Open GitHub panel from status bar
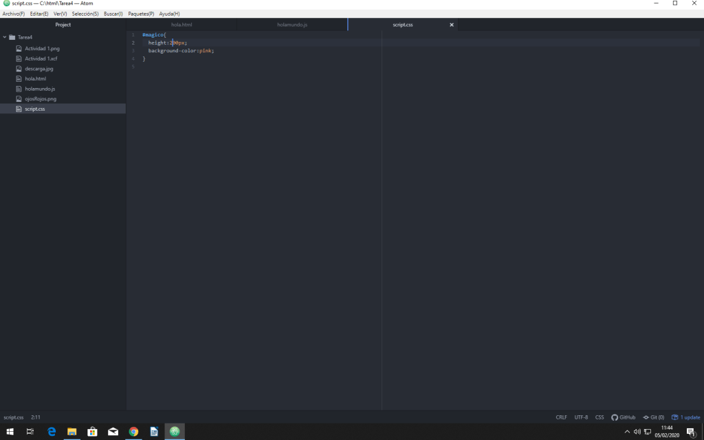Screen dimensions: 704x440 [x=623, y=417]
